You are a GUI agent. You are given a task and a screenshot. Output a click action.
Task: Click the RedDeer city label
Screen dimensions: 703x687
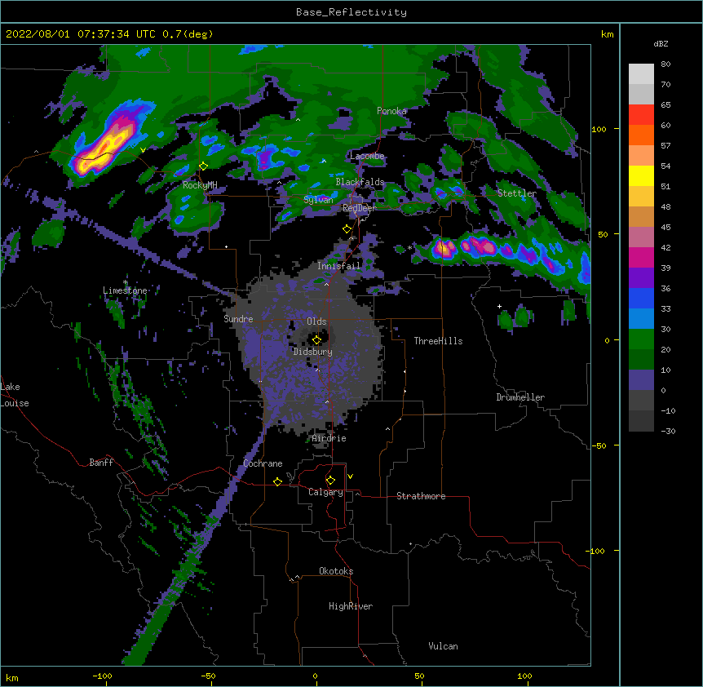[x=359, y=208]
